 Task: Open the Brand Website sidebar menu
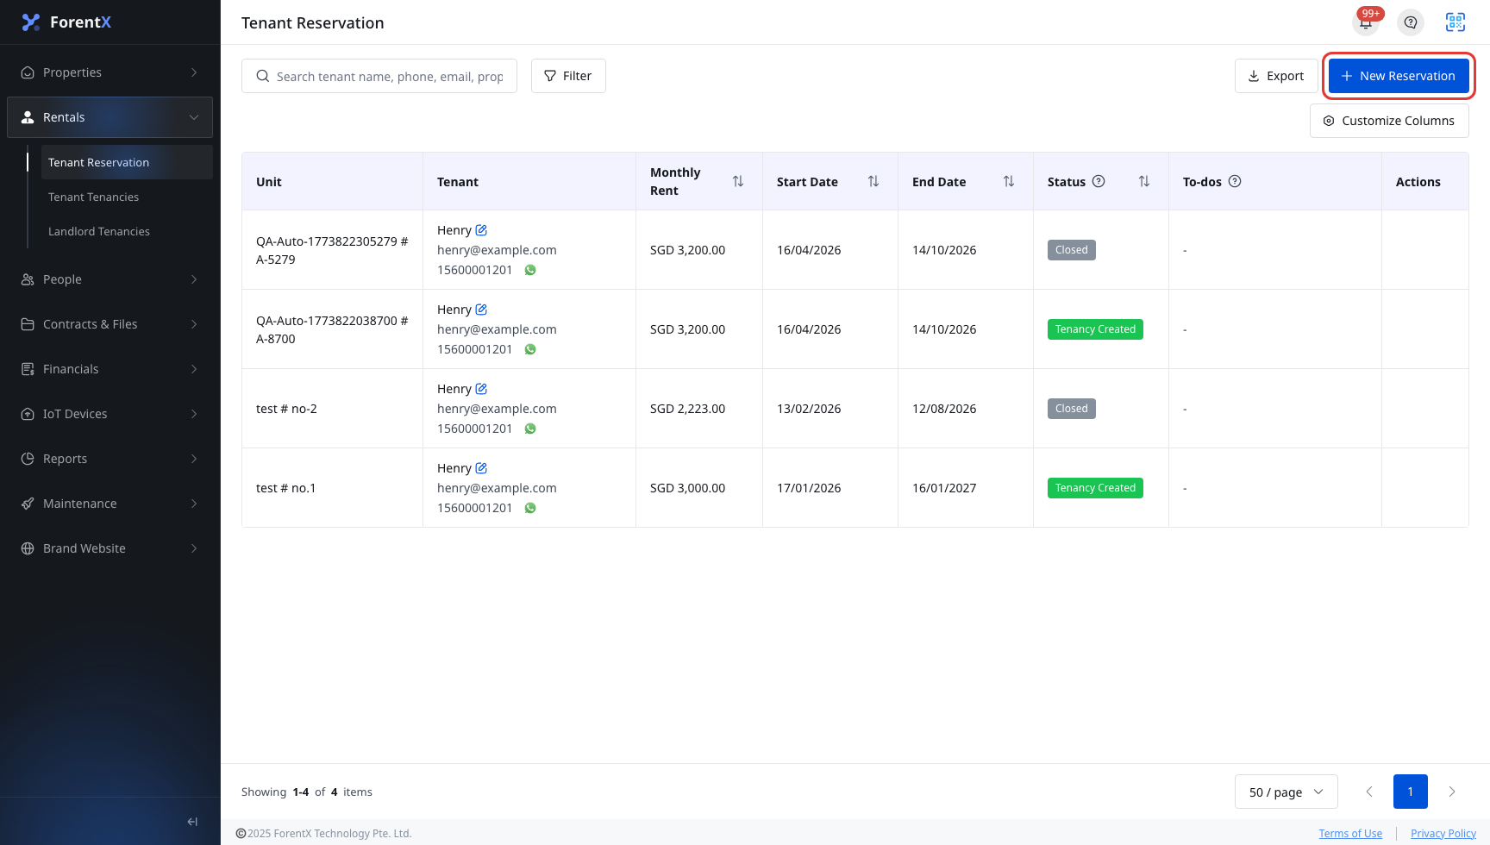tap(110, 548)
